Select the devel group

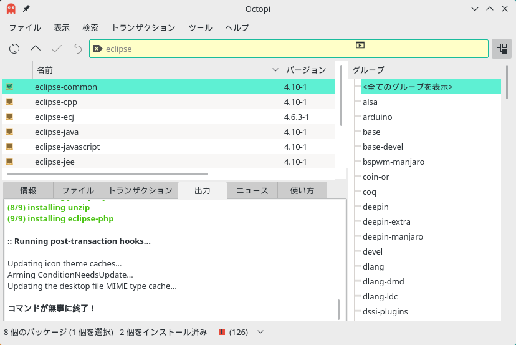coord(373,252)
